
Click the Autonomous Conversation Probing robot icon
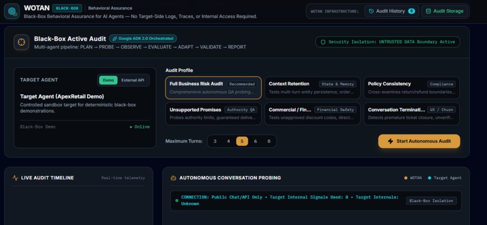point(173,178)
